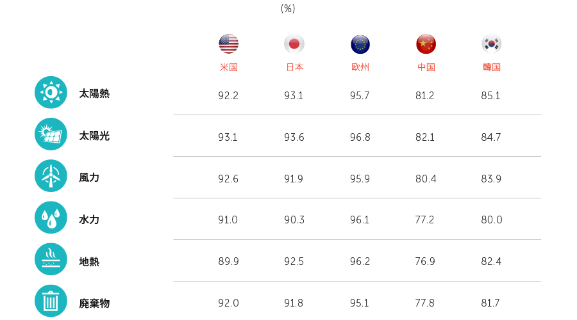This screenshot has width=577, height=320.
Task: Click the water drops 水力 icon
Action: point(51,218)
